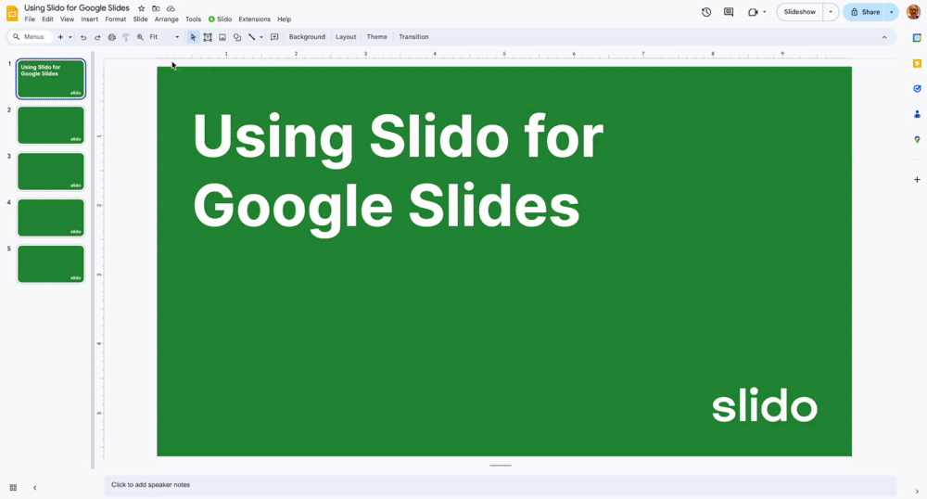Activate the select arrow tool
The height and width of the screenshot is (499, 927).
193,37
